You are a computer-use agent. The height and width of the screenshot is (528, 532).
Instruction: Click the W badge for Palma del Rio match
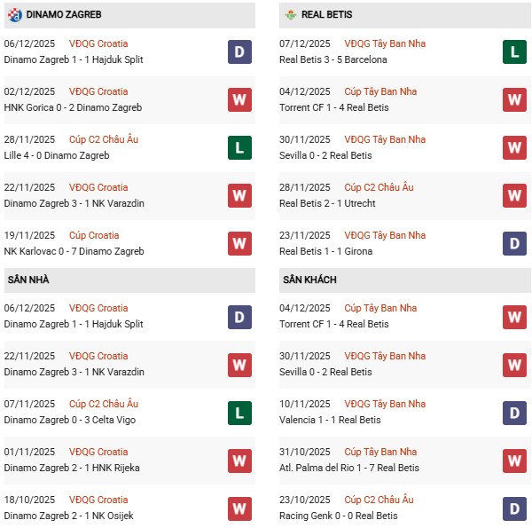pyautogui.click(x=515, y=458)
